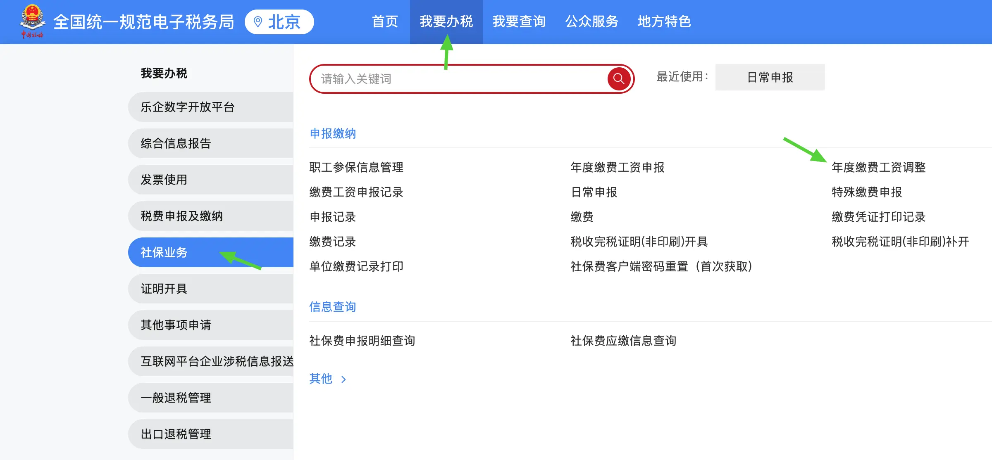This screenshot has width=992, height=460.
Task: Click the 年度缴费工资调整 link
Action: (x=879, y=167)
